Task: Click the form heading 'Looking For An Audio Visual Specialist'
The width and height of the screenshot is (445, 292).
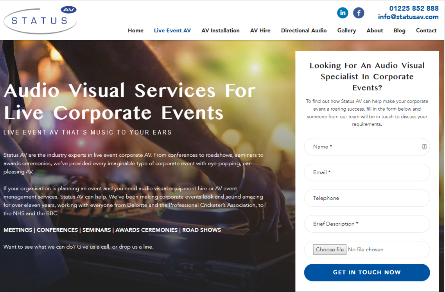Action: point(367,76)
